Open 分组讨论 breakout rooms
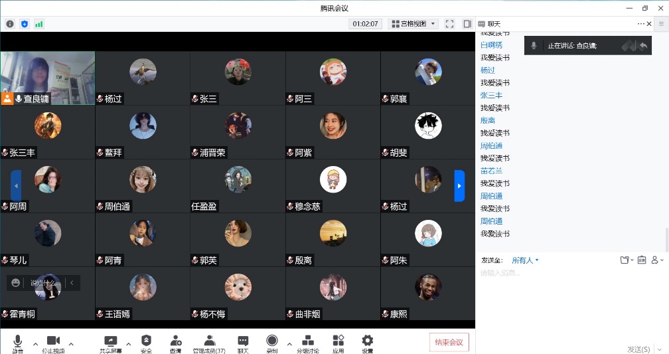This screenshot has height=354, width=669. pos(307,341)
